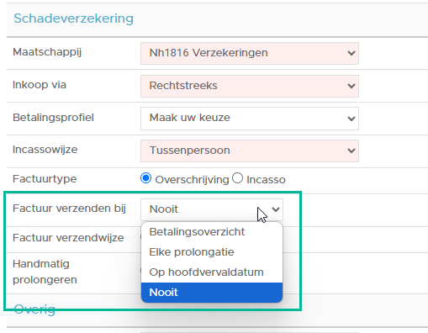The image size is (428, 333).
Task: Select the Incasso radio button
Action: tap(237, 178)
